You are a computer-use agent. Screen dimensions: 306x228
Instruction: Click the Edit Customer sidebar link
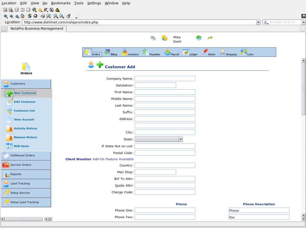25,102
